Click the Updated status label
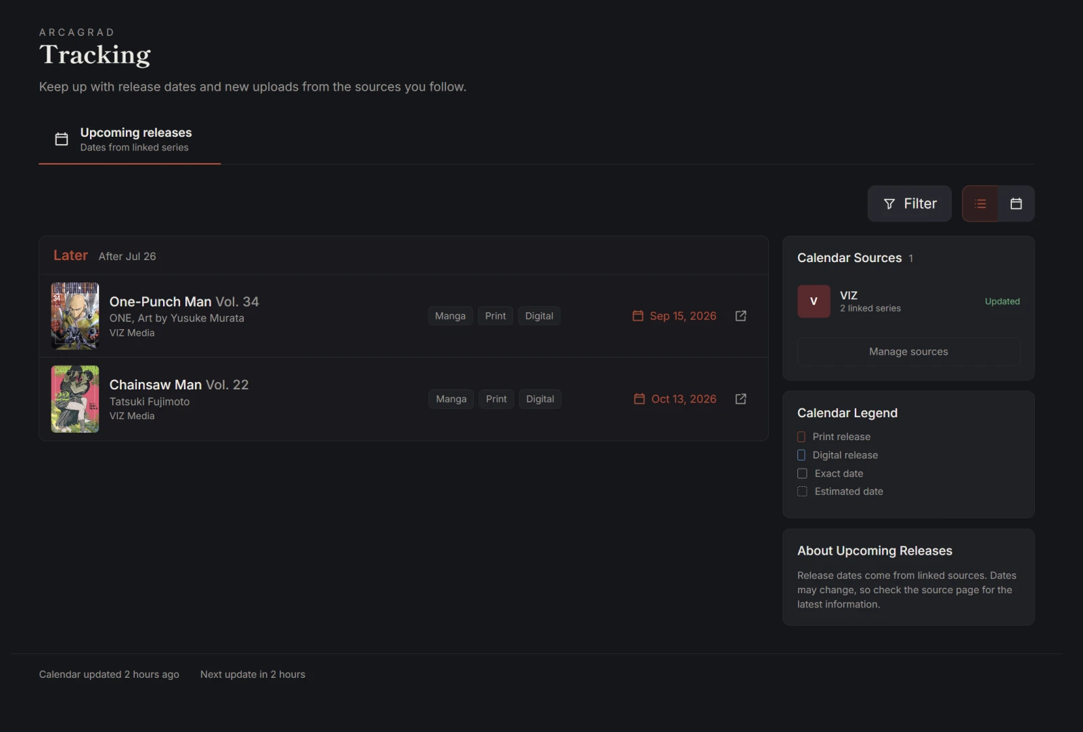Viewport: 1083px width, 732px height. (x=1002, y=301)
